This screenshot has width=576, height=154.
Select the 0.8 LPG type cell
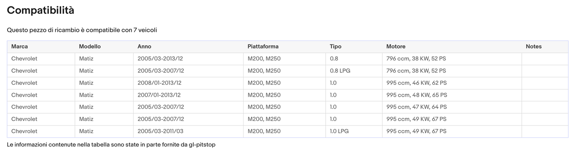[354, 71]
